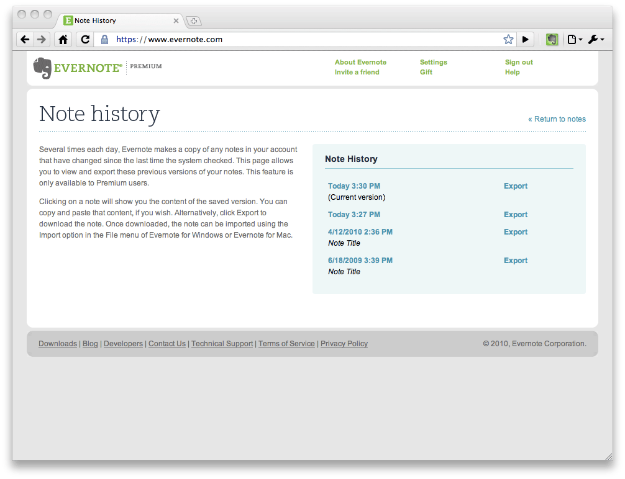Click Invite a friend
625x479 pixels.
357,72
